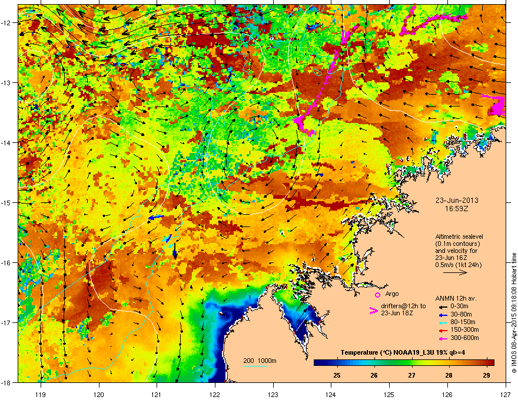Click the black 0-30m legend arrow
518x400 pixels.
[442, 307]
